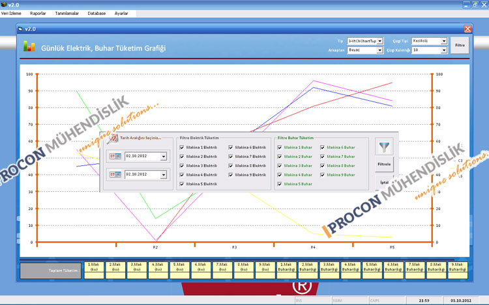Screen dimensions: 489x305
Task: Open the Veri İzleme menu
Action: (11, 14)
